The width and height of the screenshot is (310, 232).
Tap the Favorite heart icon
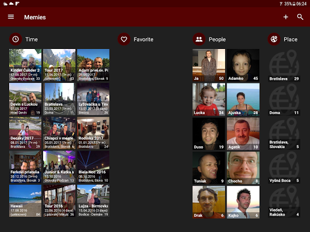124,39
